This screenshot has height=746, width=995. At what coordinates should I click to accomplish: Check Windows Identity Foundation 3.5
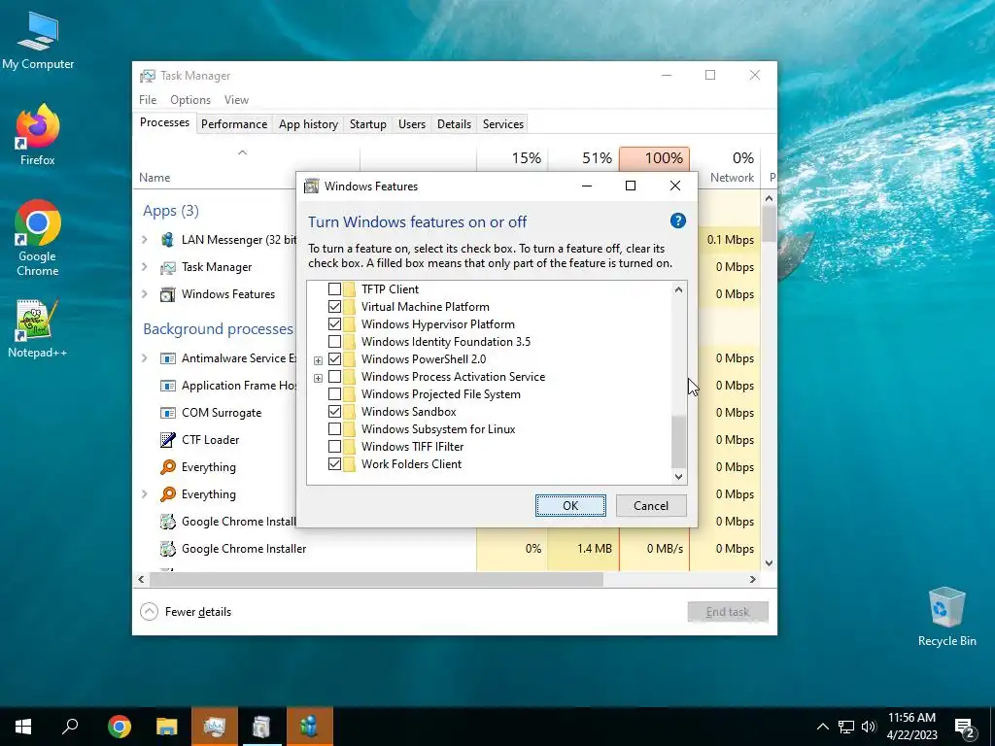pos(334,342)
